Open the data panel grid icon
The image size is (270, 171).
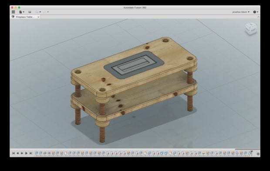click(x=13, y=12)
